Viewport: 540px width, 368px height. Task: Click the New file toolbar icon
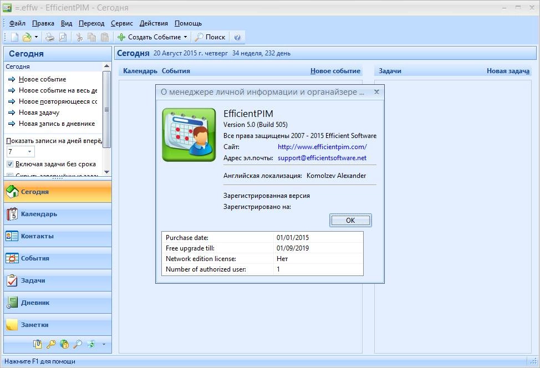point(14,37)
